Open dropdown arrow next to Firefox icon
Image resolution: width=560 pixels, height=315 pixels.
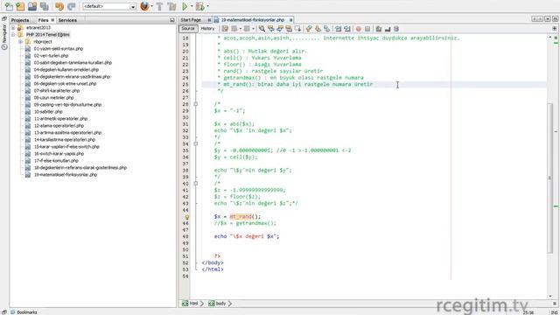tap(151, 6)
